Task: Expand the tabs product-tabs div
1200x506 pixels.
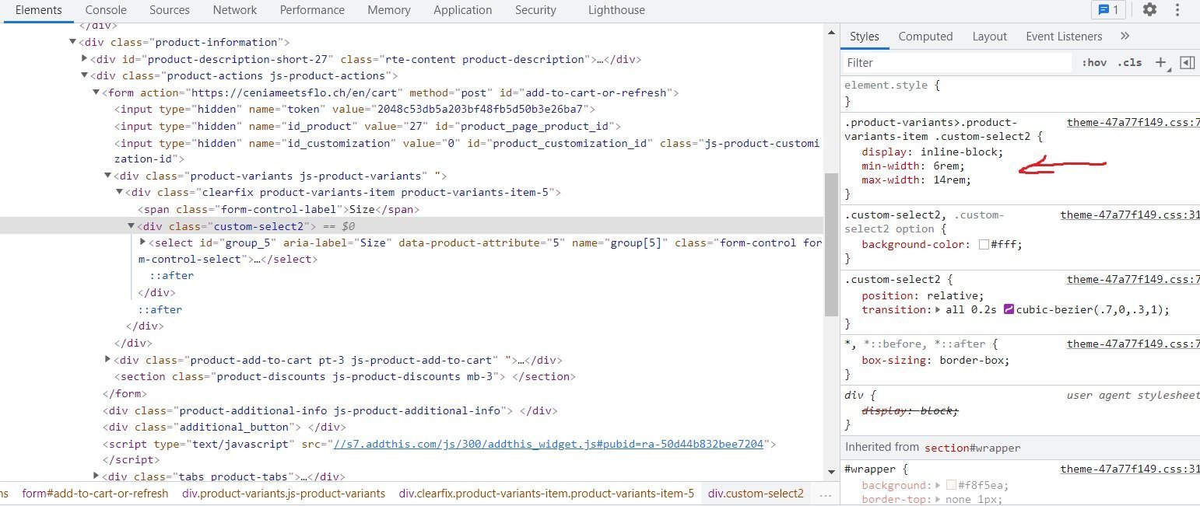Action: click(x=96, y=476)
